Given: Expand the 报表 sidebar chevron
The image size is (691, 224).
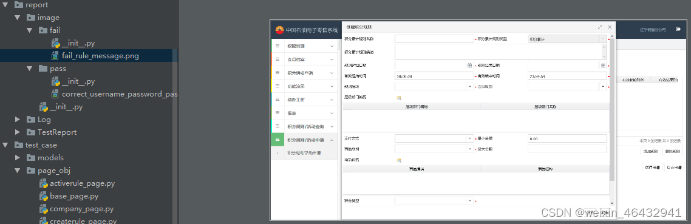Looking at the screenshot, I should [x=332, y=113].
